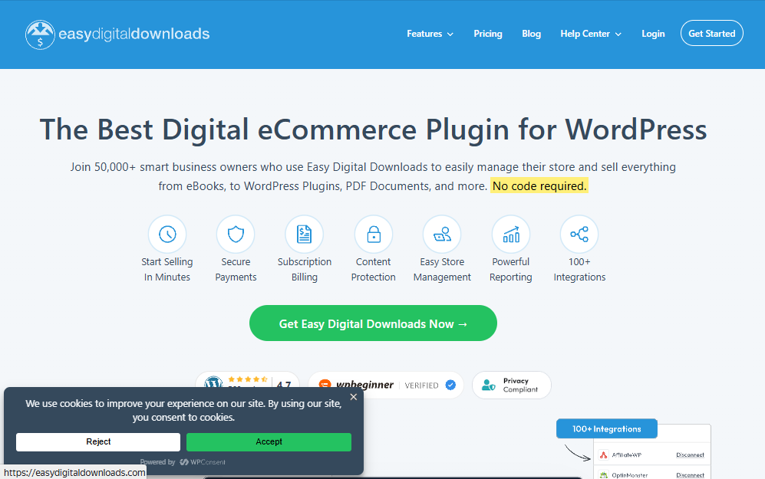Screen dimensions: 765x479
Task: Expand the Features dropdown chevron
Action: coord(450,34)
